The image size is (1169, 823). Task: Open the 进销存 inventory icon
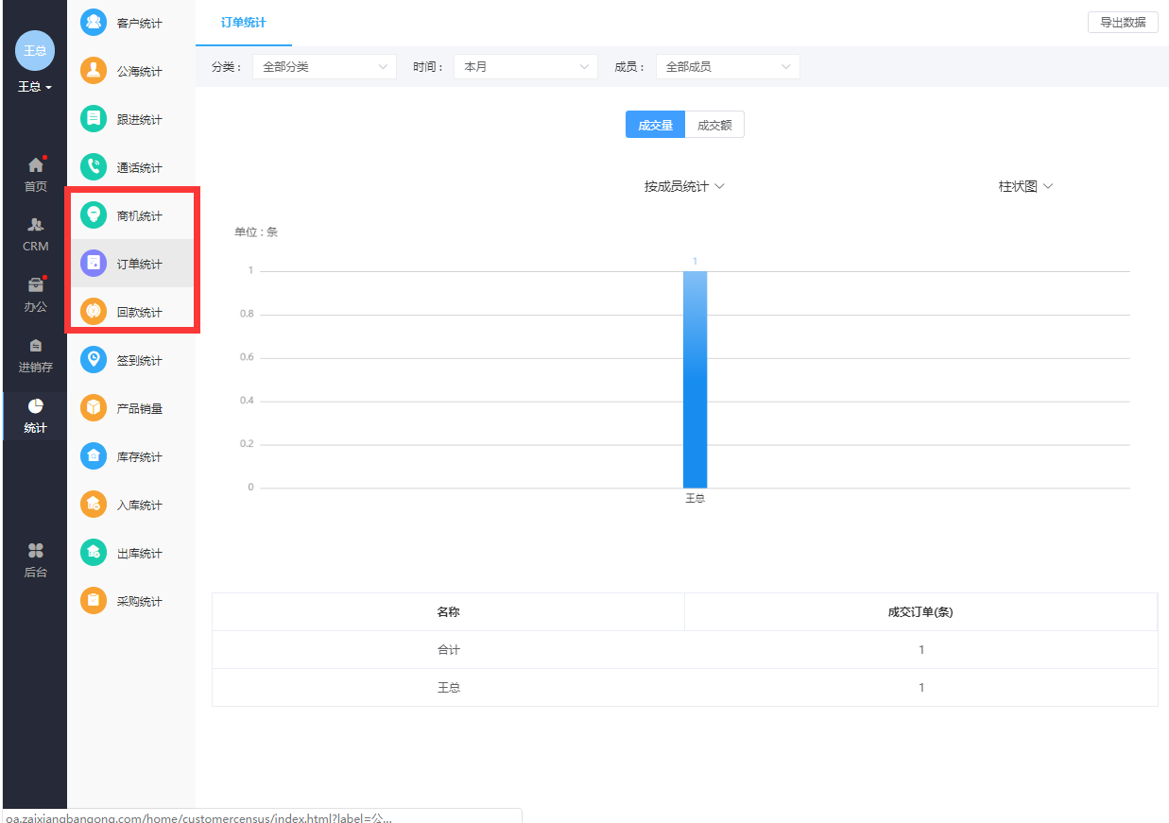click(x=36, y=346)
